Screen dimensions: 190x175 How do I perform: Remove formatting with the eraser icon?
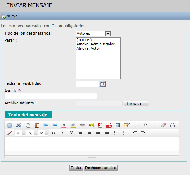[163, 125]
